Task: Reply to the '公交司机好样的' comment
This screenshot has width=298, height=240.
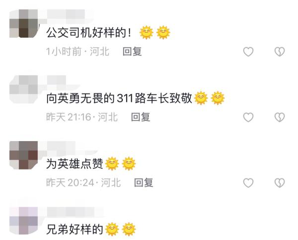Action: click(x=132, y=52)
